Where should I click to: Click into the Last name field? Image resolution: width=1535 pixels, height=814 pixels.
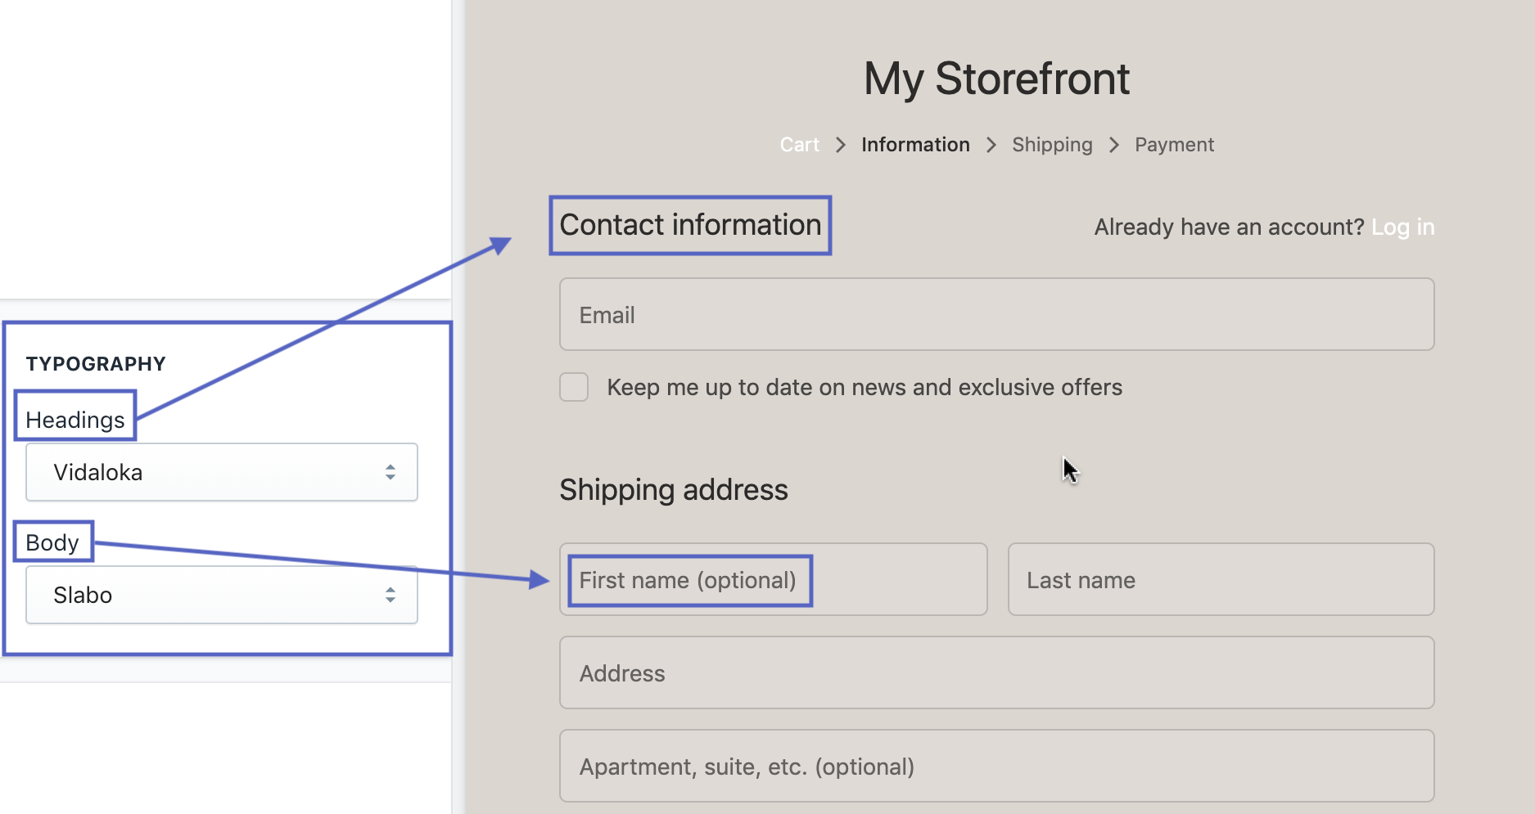coord(1221,579)
